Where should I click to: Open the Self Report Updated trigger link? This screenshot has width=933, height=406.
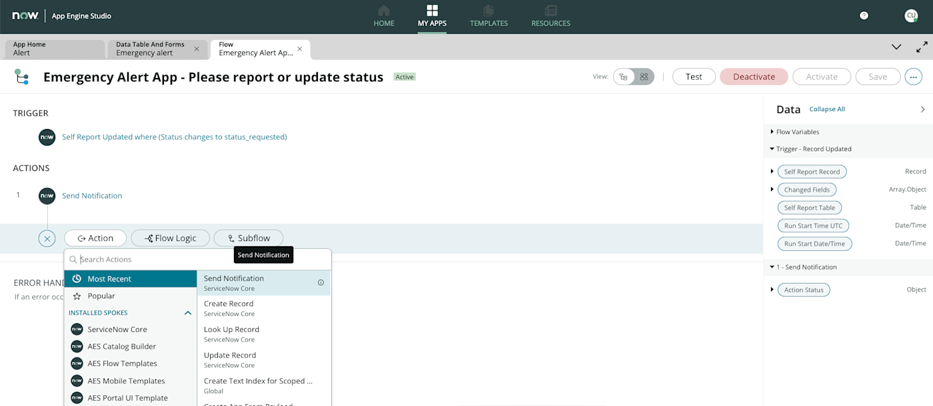click(175, 137)
